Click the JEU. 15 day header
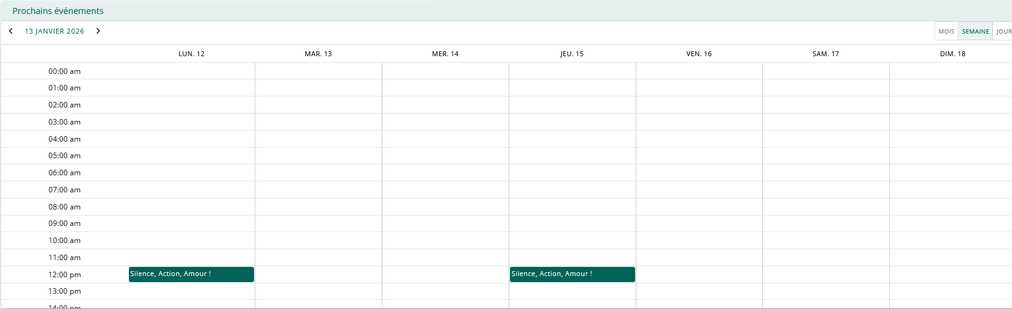The height and width of the screenshot is (309, 1012). 572,54
